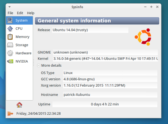Click the date and time status text
Screen dimensions: 168x124
point(39,114)
